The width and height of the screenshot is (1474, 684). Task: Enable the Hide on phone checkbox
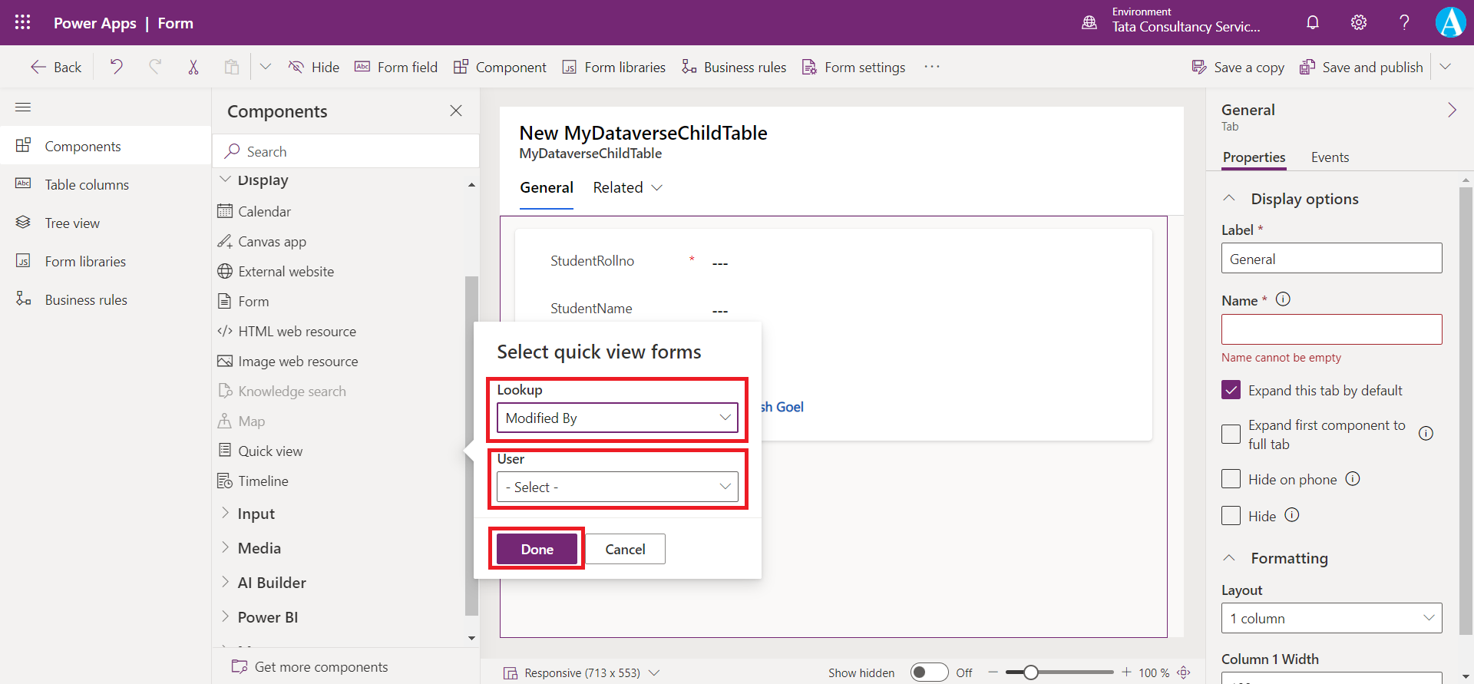(1231, 479)
